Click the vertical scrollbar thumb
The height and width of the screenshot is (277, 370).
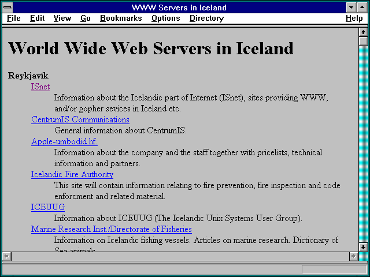[x=363, y=41]
